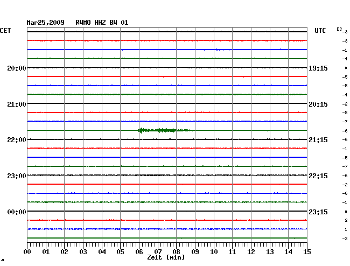Select minute axis label 11
The image size is (350, 266).
[x=232, y=252]
